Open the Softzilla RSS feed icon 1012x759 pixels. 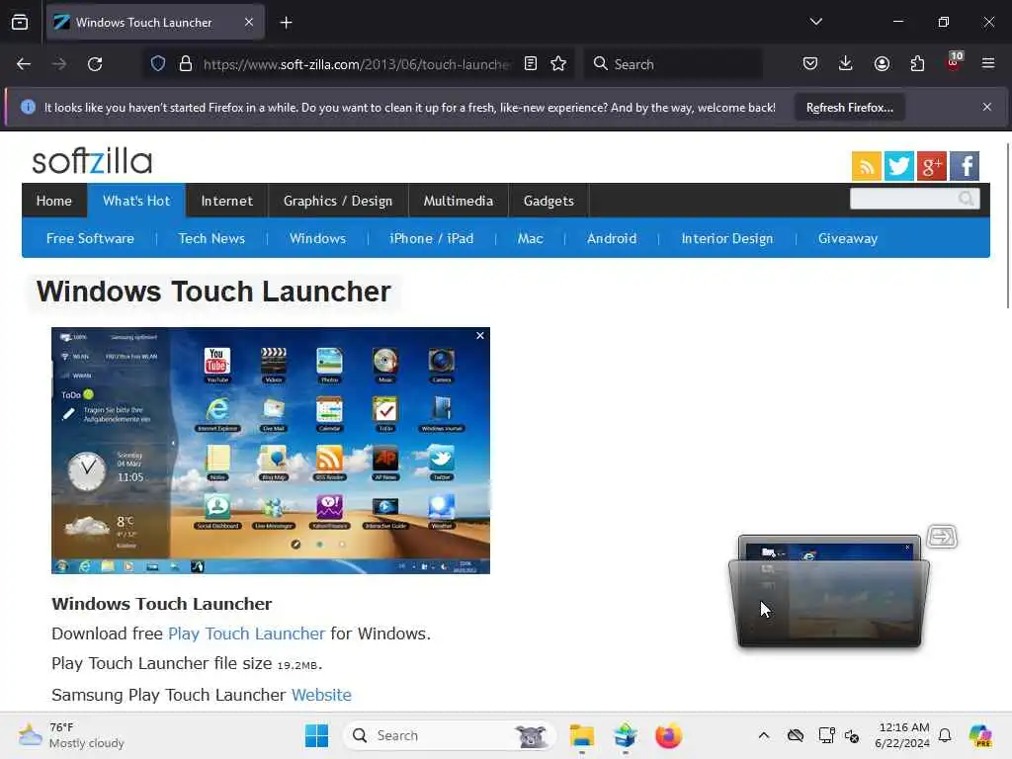pyautogui.click(x=867, y=166)
